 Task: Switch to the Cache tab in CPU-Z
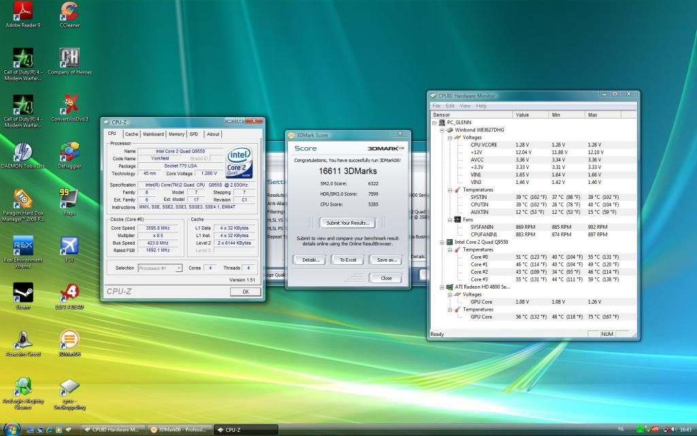click(x=131, y=134)
